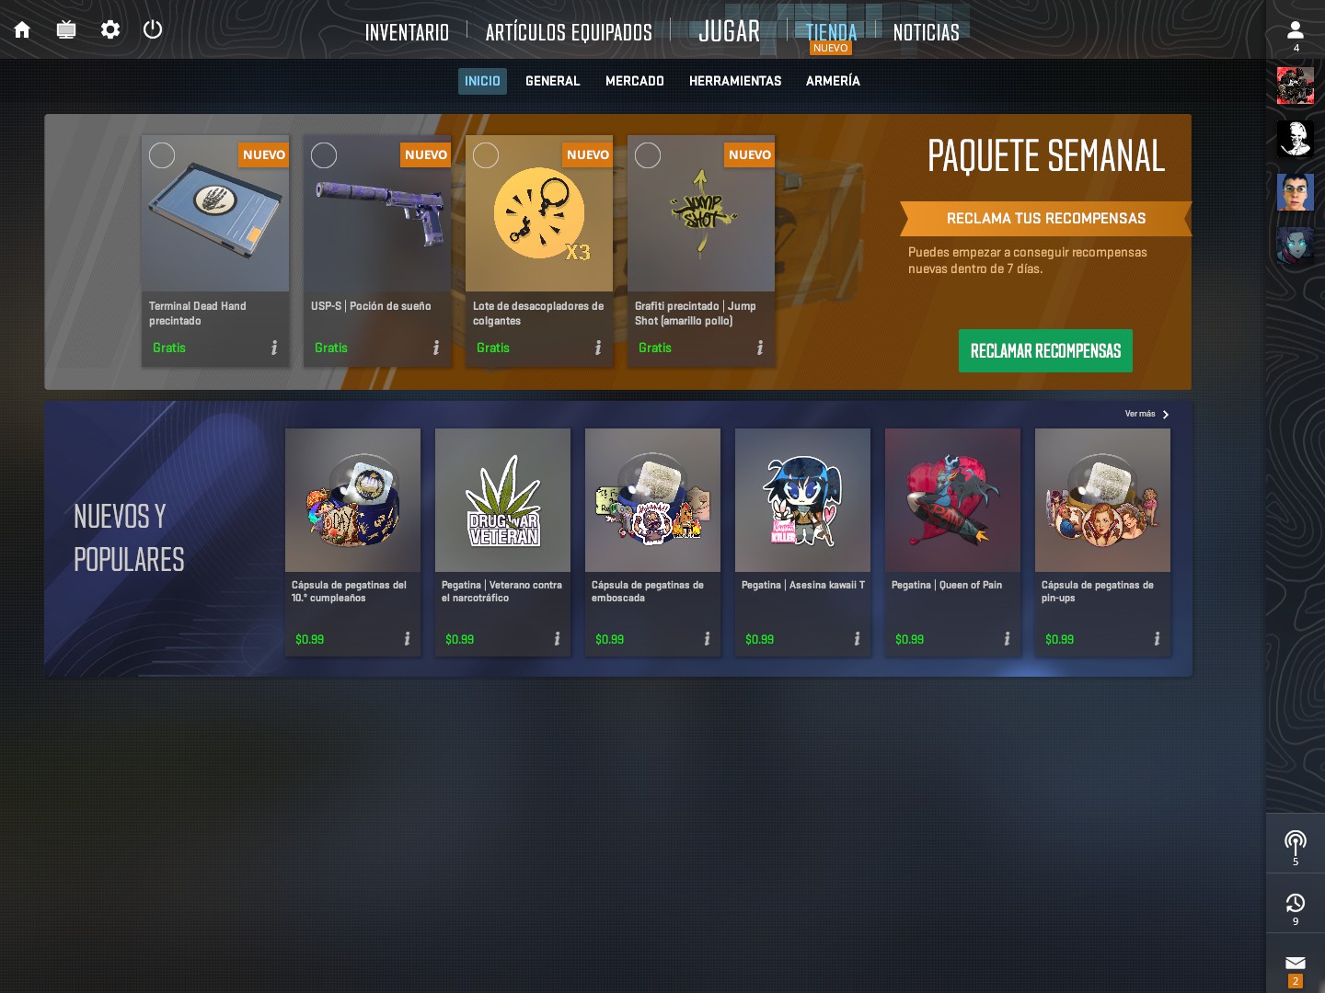This screenshot has width=1325, height=993.
Task: Select the Terminal Dead Hand reward circle
Action: pyautogui.click(x=162, y=155)
